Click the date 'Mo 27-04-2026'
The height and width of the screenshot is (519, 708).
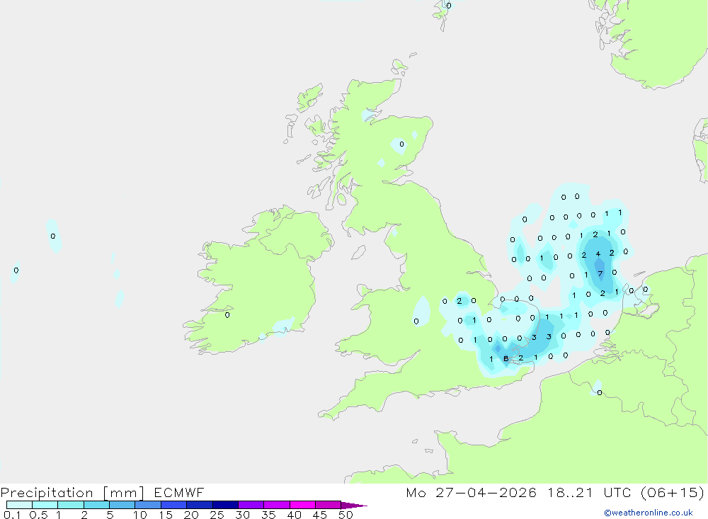(x=471, y=492)
